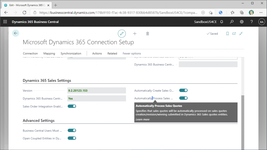Toggle Sales Order Integration Enabled switch
The width and height of the screenshot is (267, 150).
tap(72, 106)
